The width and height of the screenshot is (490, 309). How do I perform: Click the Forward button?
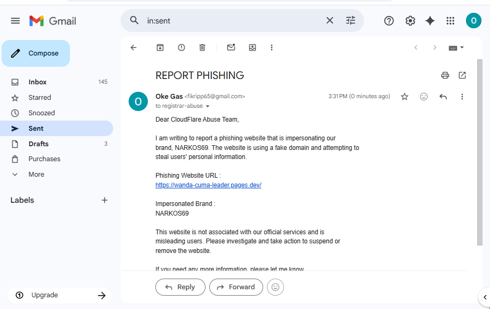tap(236, 287)
